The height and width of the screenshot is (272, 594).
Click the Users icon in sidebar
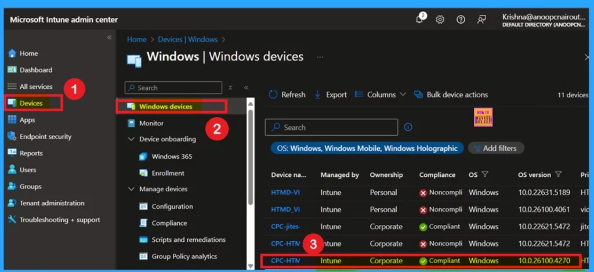[x=12, y=170]
